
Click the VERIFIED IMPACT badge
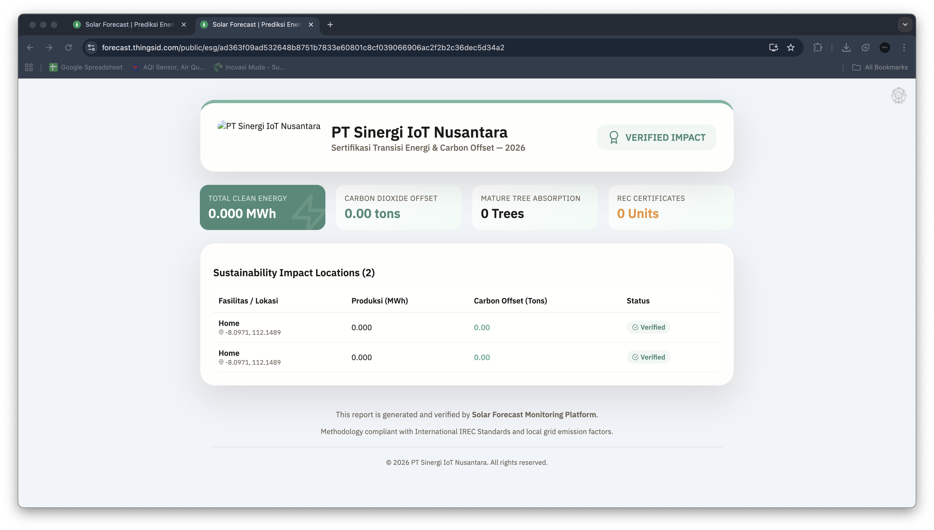[657, 138]
